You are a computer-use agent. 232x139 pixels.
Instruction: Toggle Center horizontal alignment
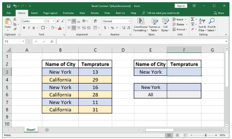[x=74, y=28]
